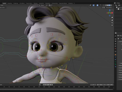Viewport: 122px width, 92px height.
Task: Toggle camera view button
Action: 112,23
